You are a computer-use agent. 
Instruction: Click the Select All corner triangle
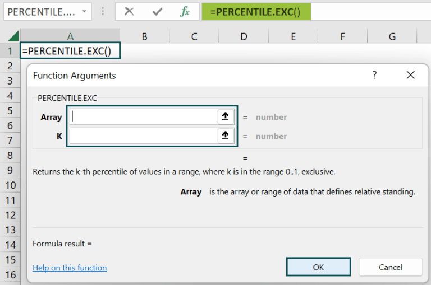[x=12, y=36]
